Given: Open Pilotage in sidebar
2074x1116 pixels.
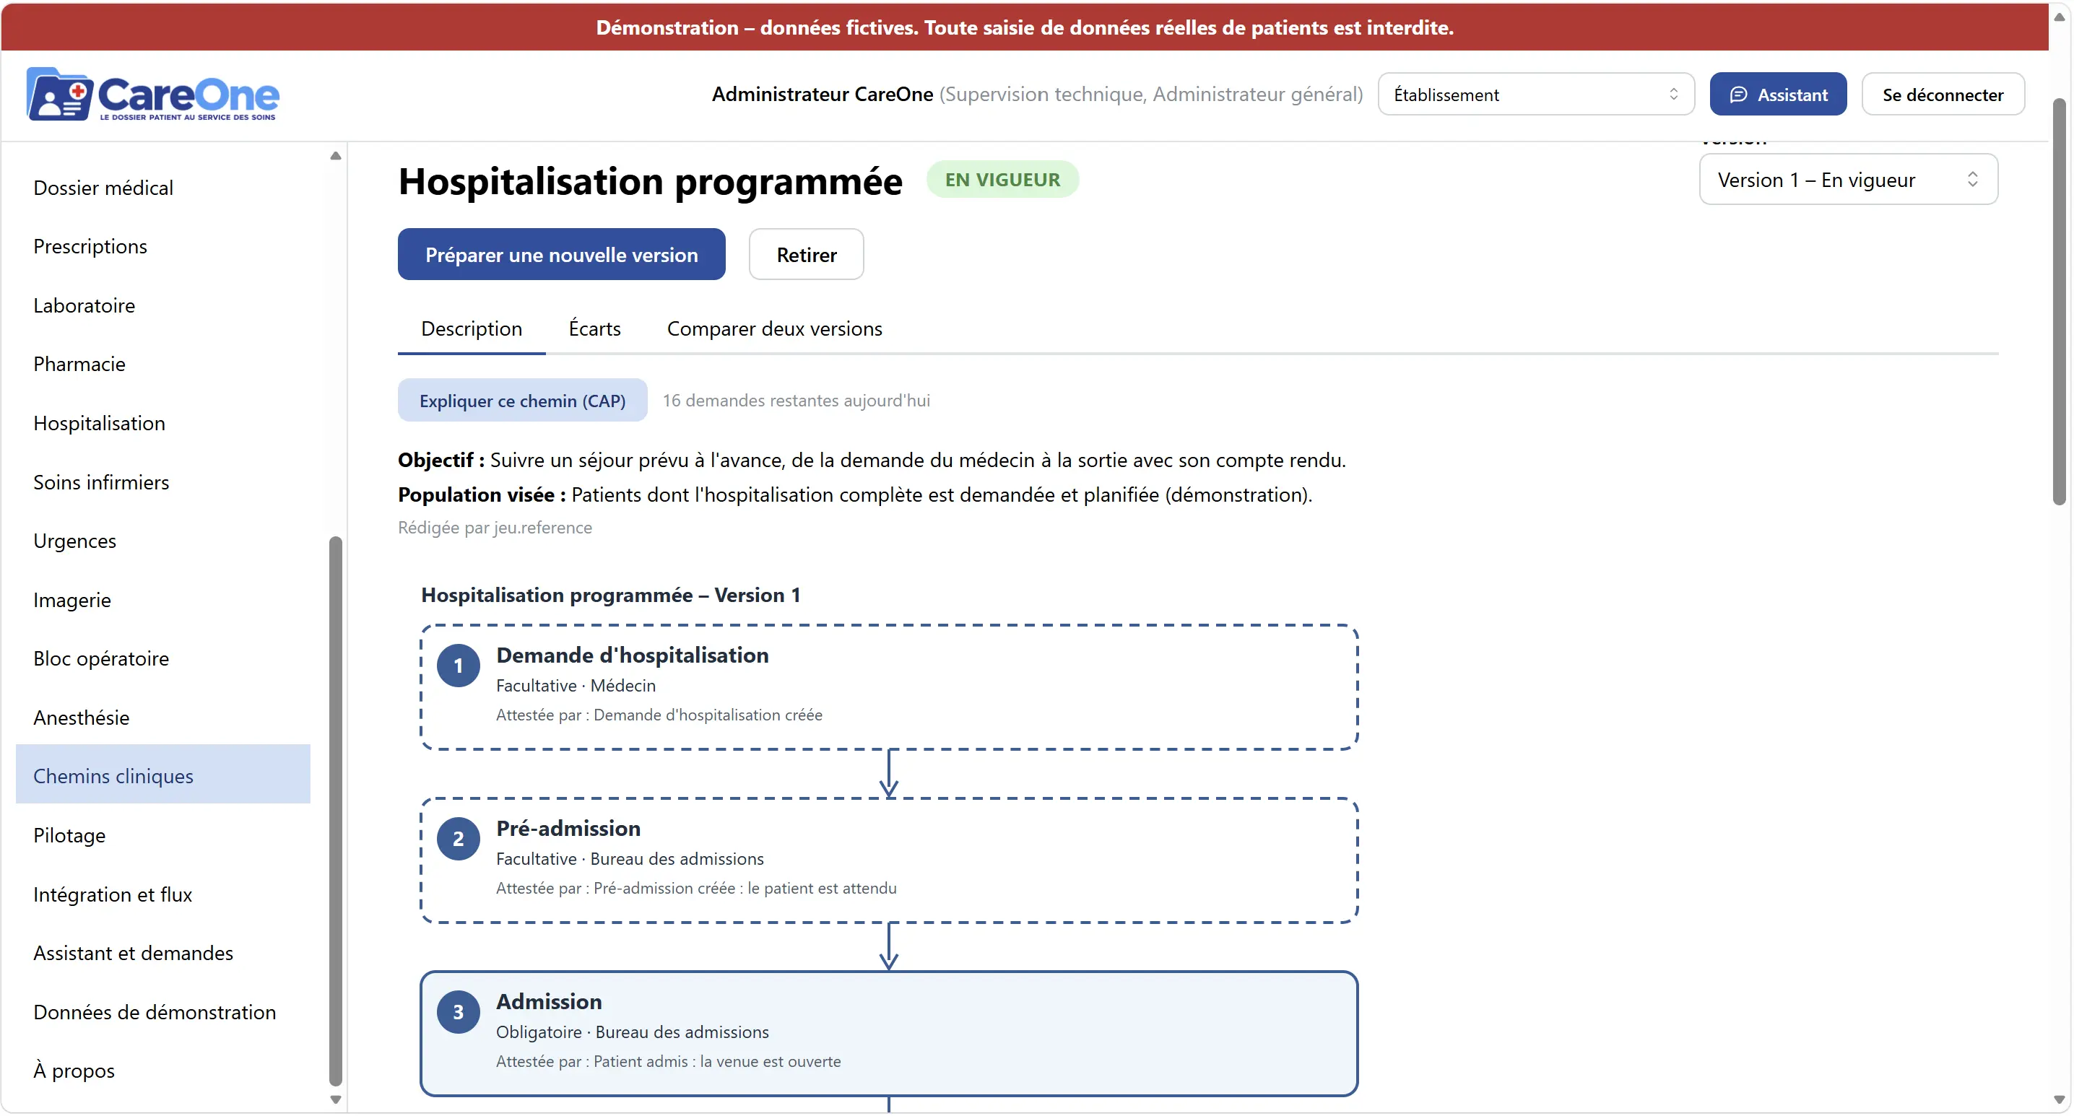Looking at the screenshot, I should 162,836.
